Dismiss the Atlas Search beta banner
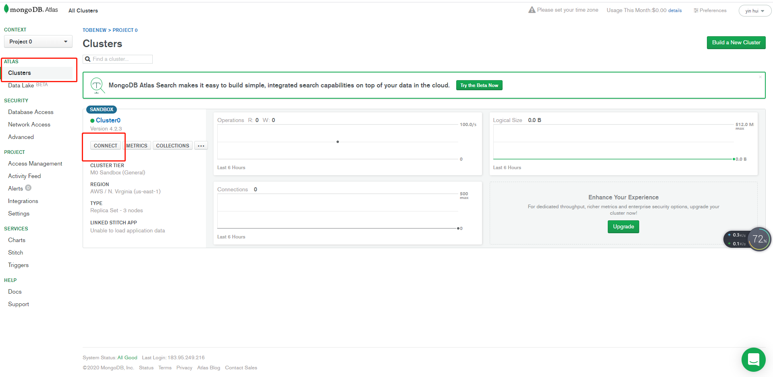The image size is (773, 377). tap(760, 77)
